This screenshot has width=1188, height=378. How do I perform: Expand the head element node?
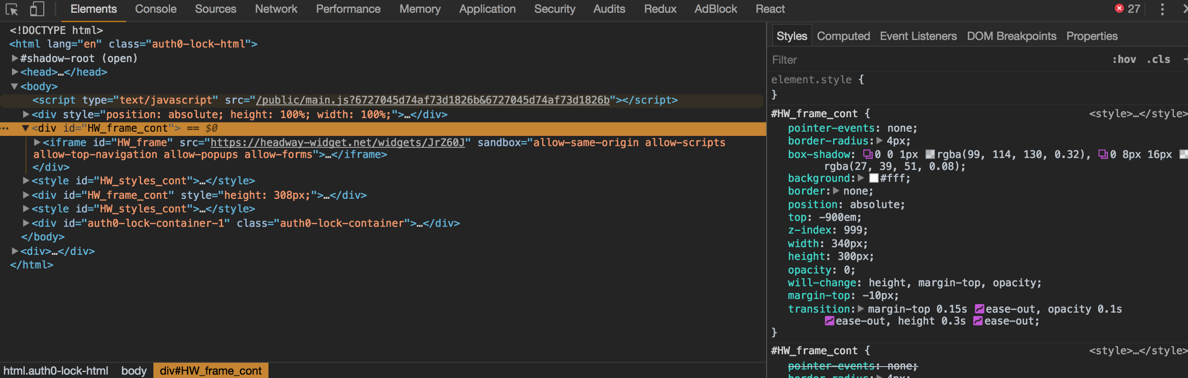tap(14, 72)
